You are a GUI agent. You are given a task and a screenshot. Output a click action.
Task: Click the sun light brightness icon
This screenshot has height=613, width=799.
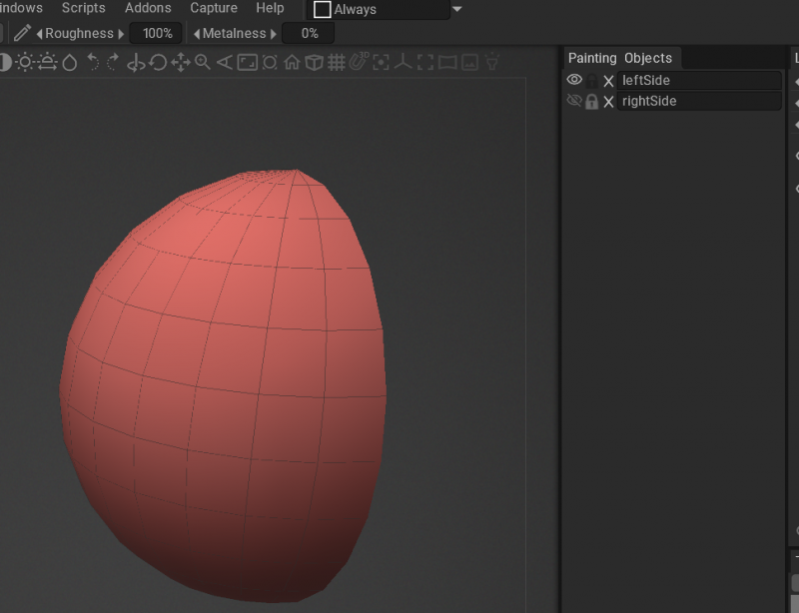click(x=24, y=63)
